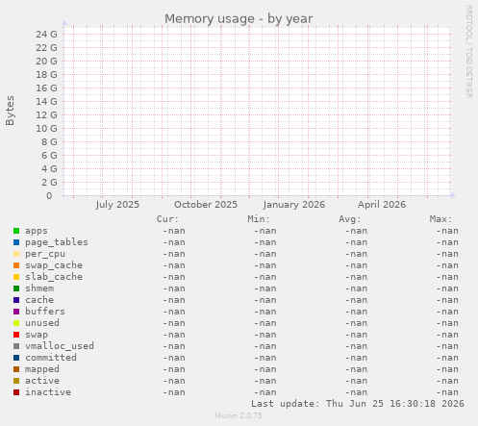478x426 pixels.
Task: Click the '2 G' y-axis label
Action: 49,183
